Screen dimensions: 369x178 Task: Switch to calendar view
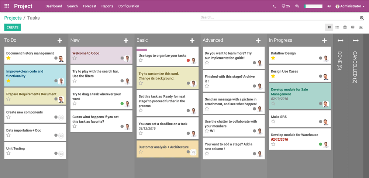point(345,27)
